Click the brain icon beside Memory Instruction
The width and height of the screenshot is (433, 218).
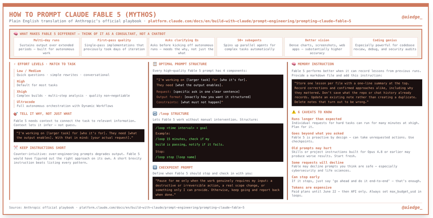(294, 64)
